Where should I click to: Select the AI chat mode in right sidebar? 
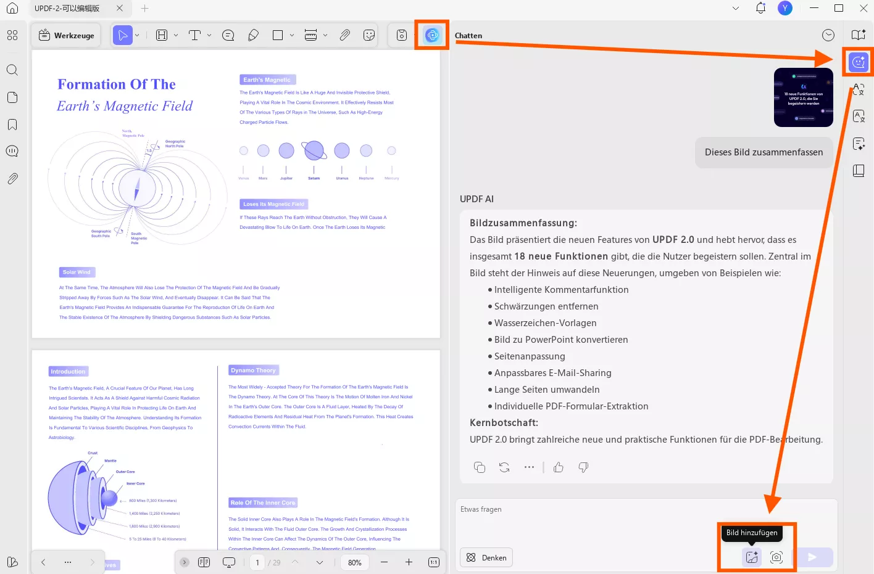[x=859, y=62]
